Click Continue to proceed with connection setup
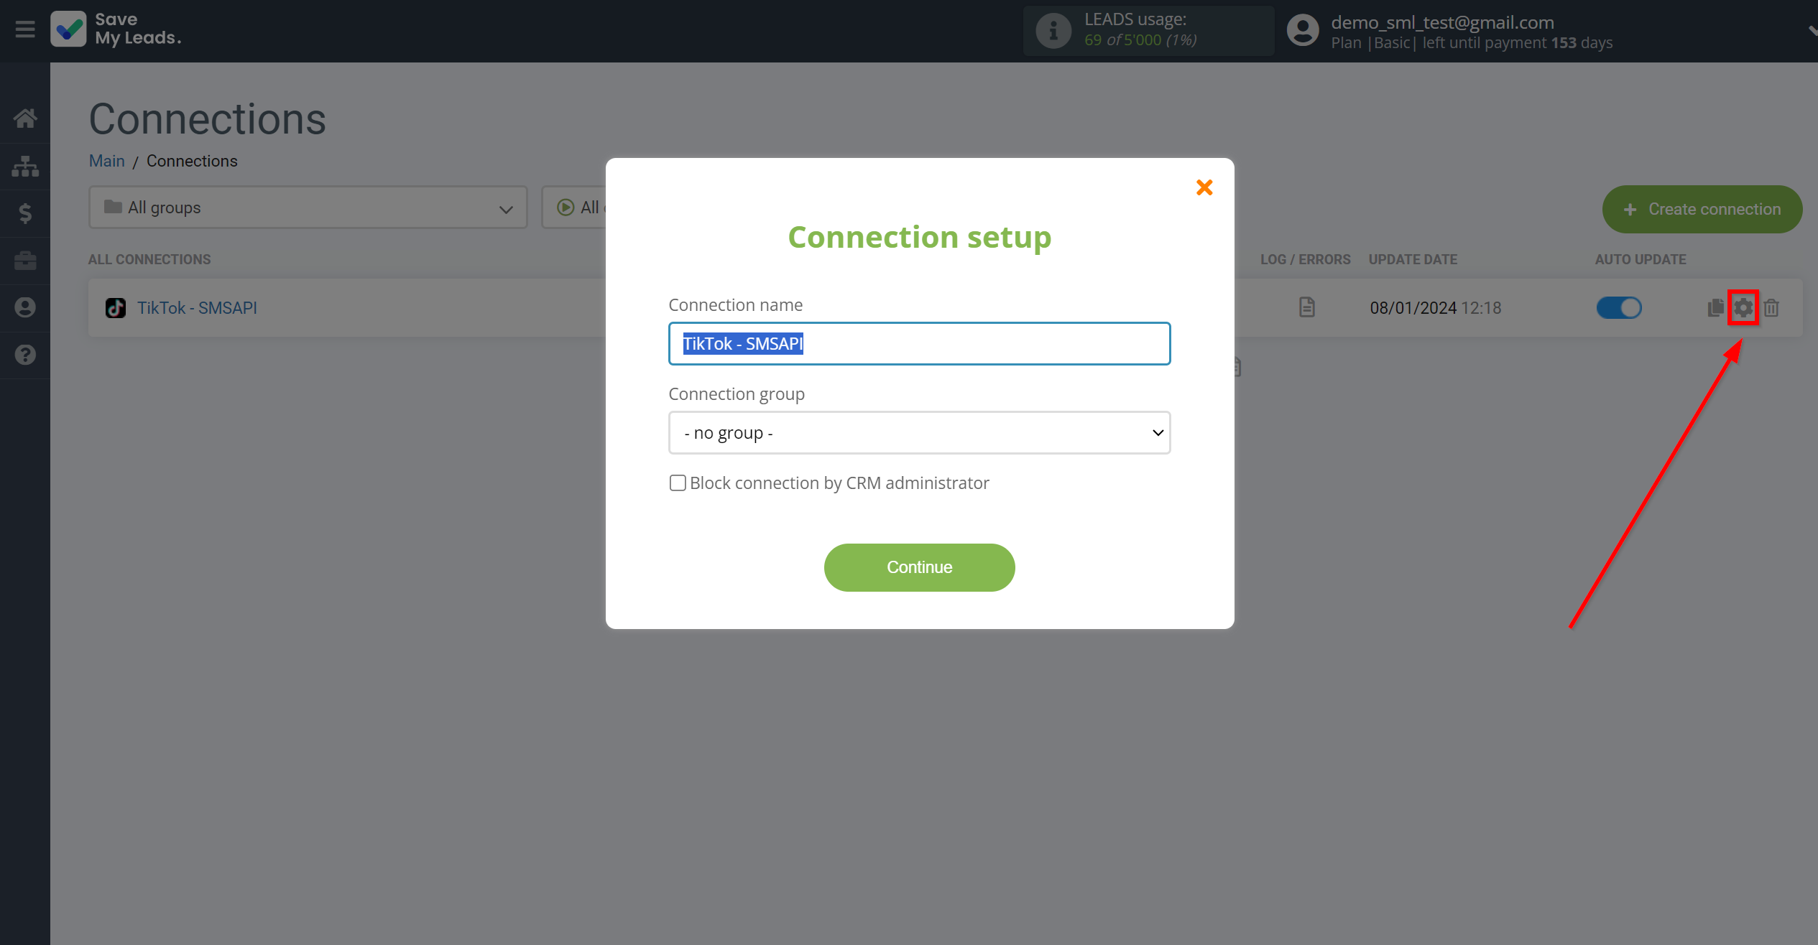 click(920, 567)
